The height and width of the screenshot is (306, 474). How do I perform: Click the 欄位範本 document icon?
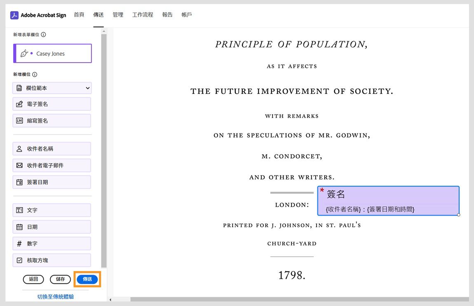coord(19,88)
